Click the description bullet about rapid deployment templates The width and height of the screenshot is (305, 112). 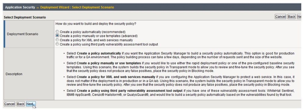(180, 67)
